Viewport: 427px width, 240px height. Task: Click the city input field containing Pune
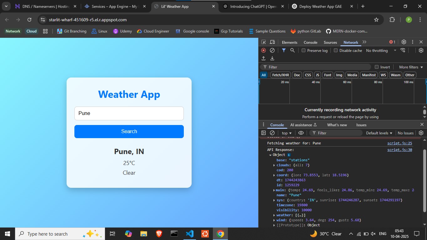(x=129, y=113)
